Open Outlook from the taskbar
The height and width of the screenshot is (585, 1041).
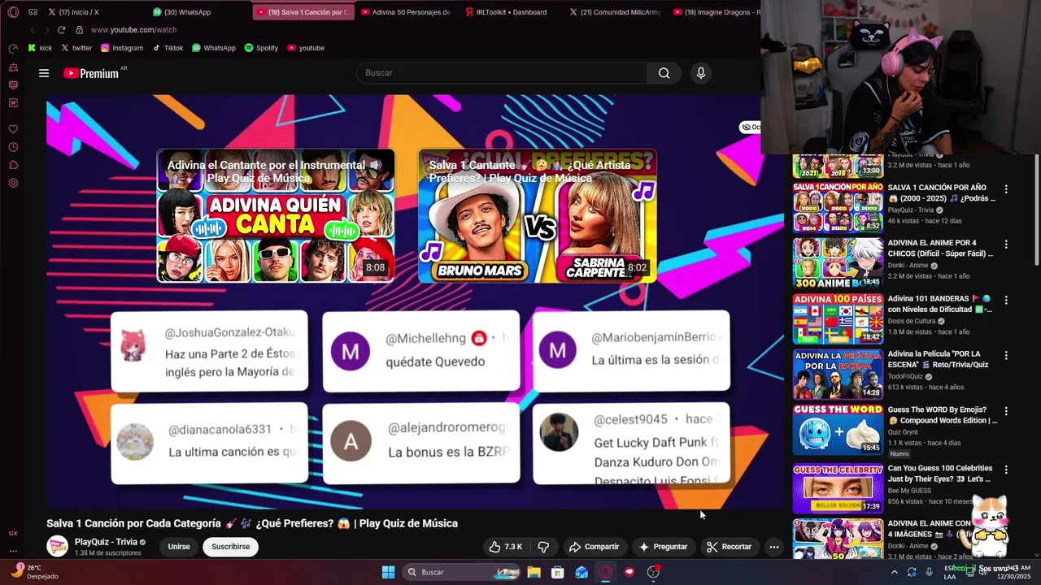point(581,572)
